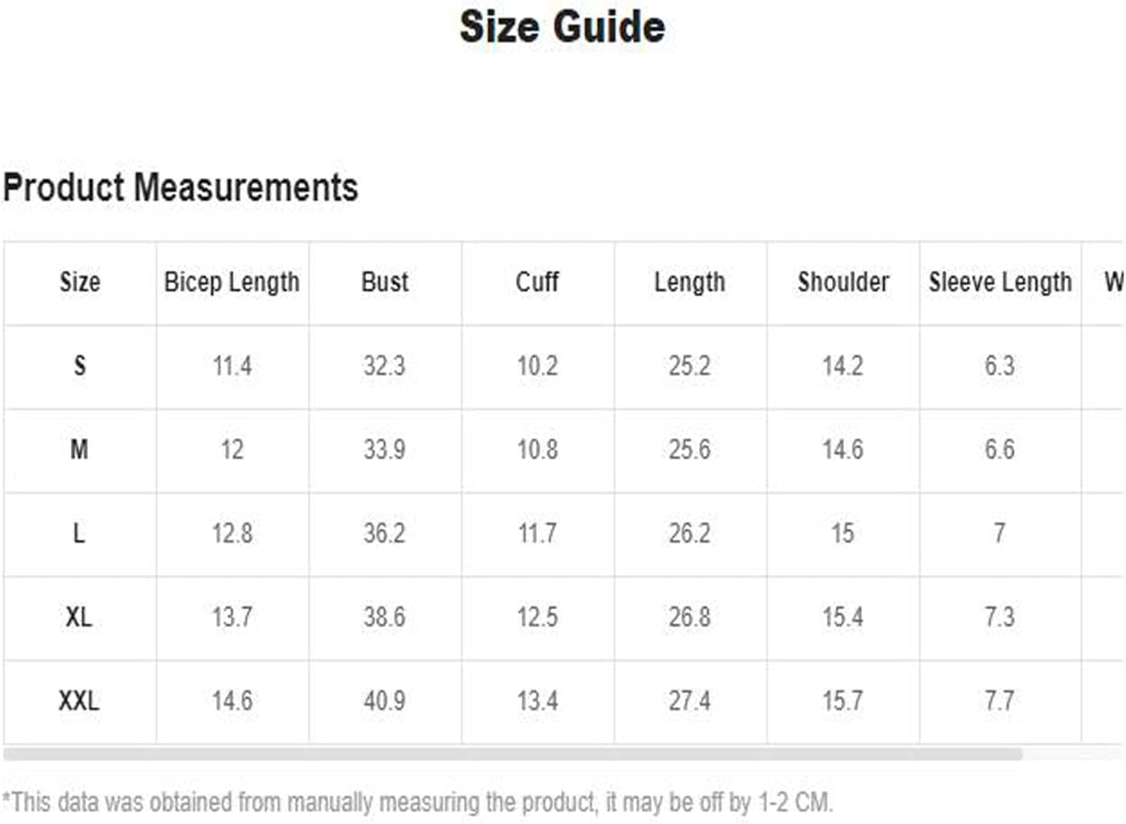Viewport: 1126px width, 824px height.
Task: Click the Sleeve Length column header
Action: pos(1000,282)
